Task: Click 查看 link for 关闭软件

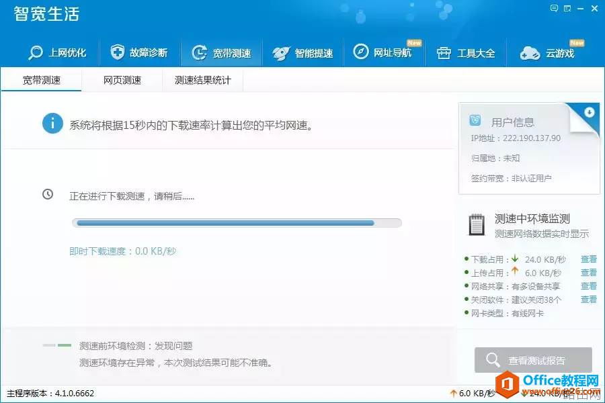Action: (589, 300)
